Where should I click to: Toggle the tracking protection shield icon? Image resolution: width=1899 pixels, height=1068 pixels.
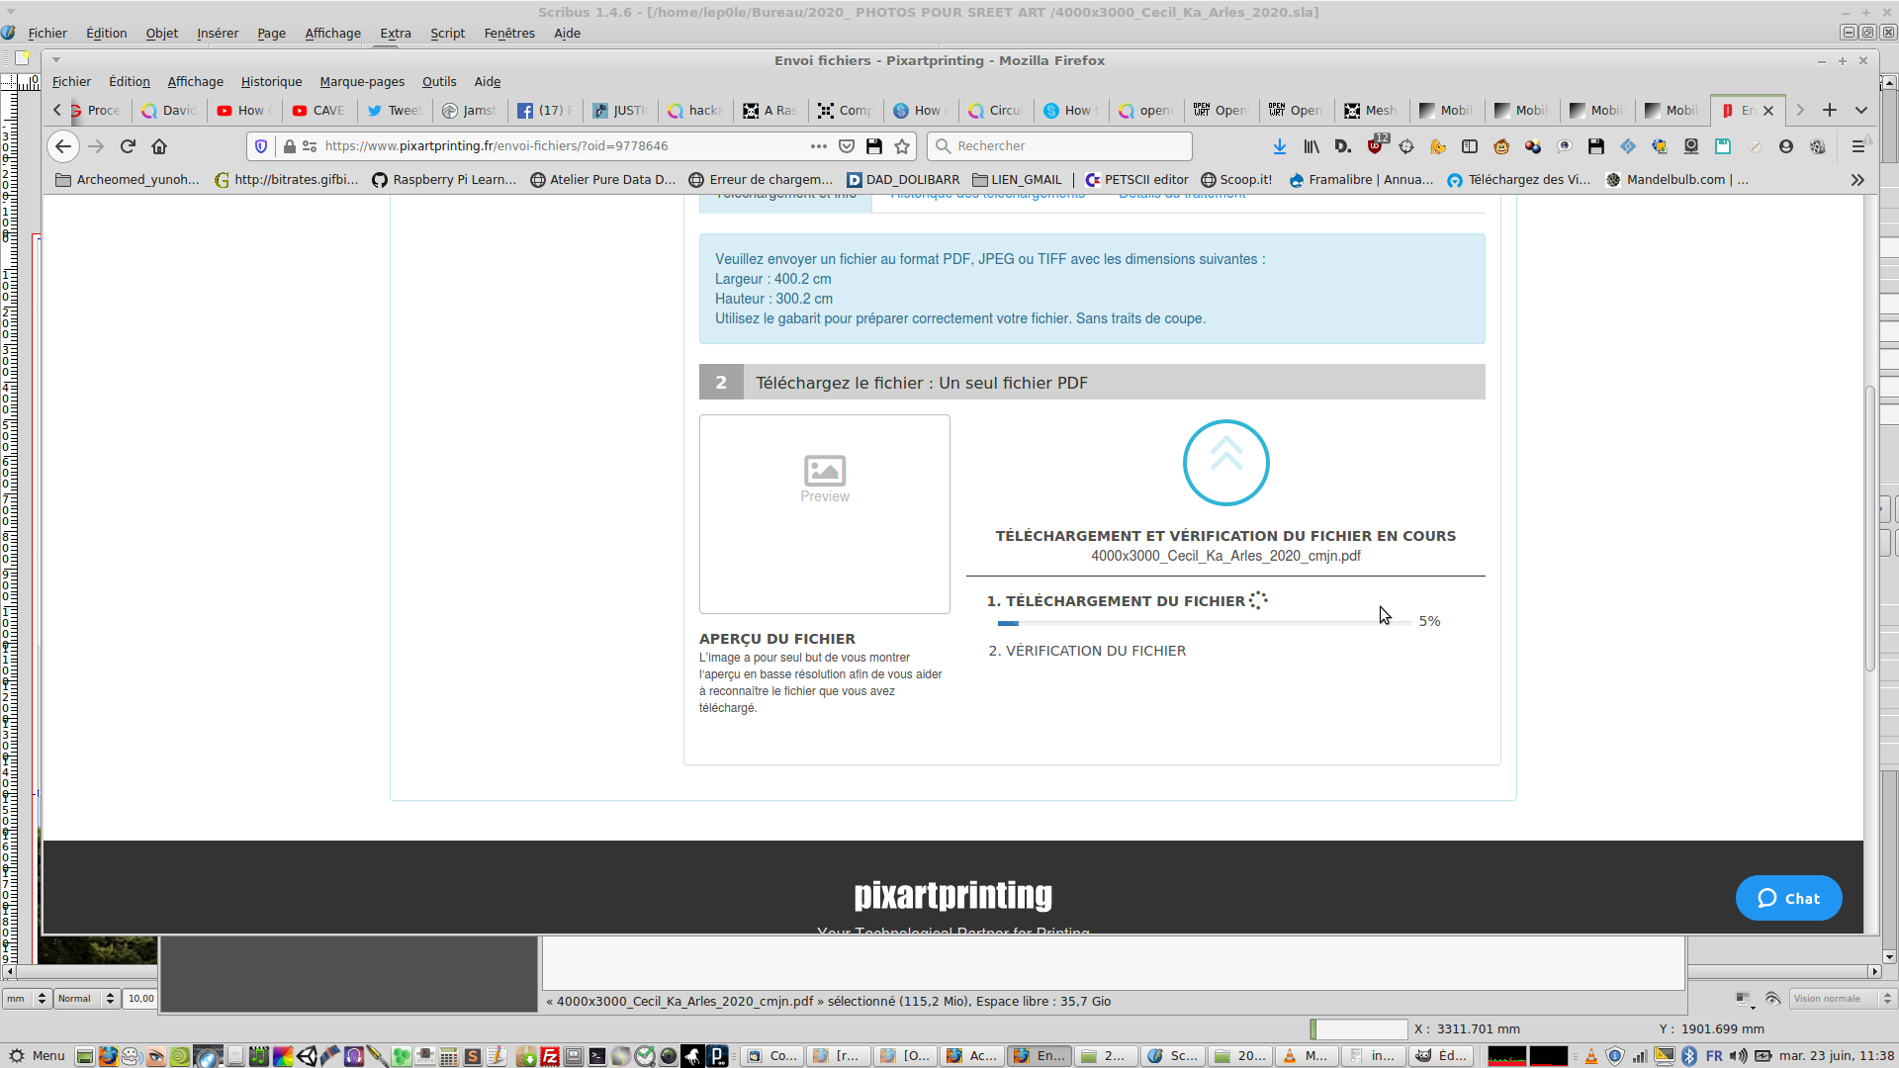coord(261,146)
